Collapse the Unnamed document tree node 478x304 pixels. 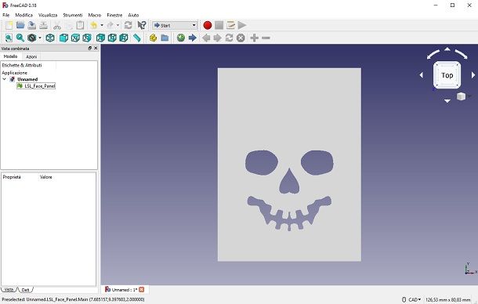pos(4,79)
